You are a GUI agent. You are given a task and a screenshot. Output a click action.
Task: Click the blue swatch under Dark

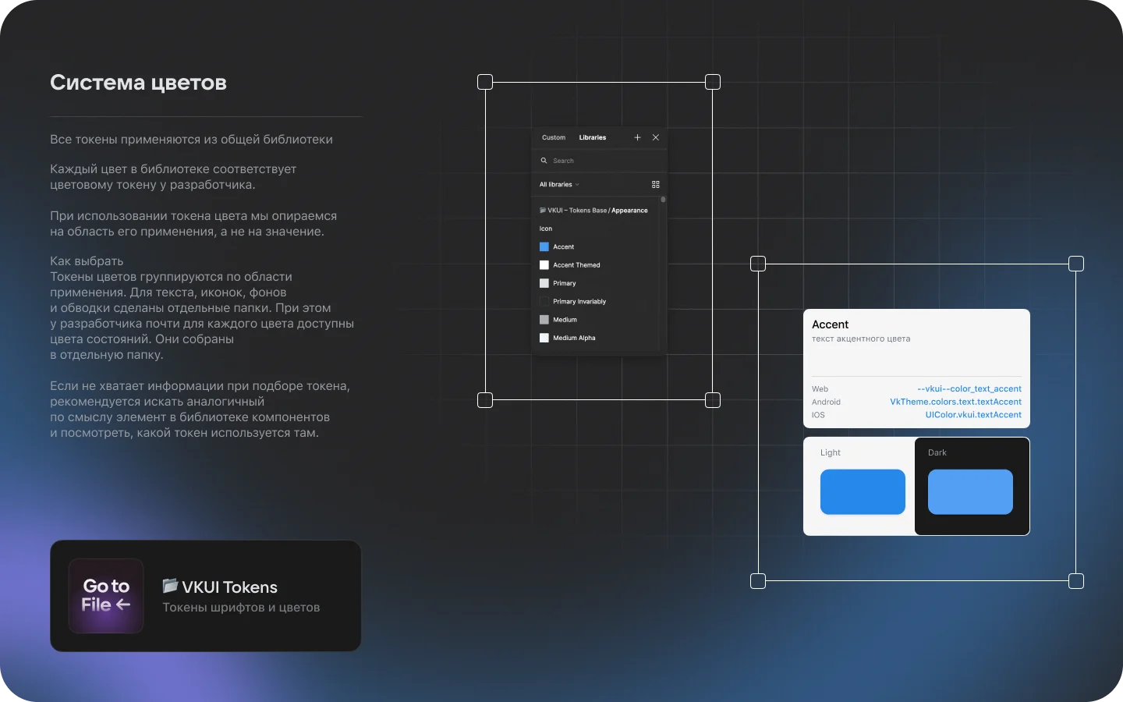(x=970, y=492)
